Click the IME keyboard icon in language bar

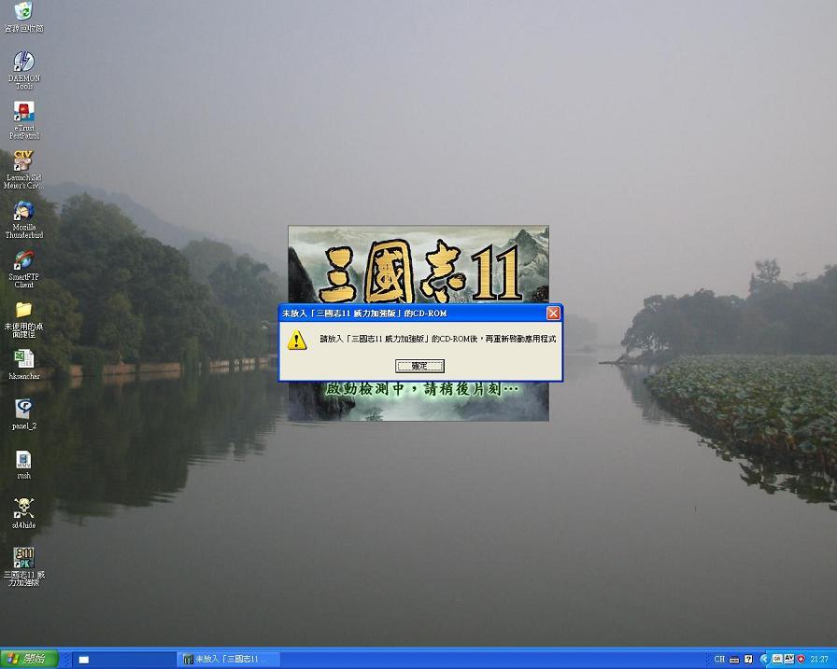734,660
